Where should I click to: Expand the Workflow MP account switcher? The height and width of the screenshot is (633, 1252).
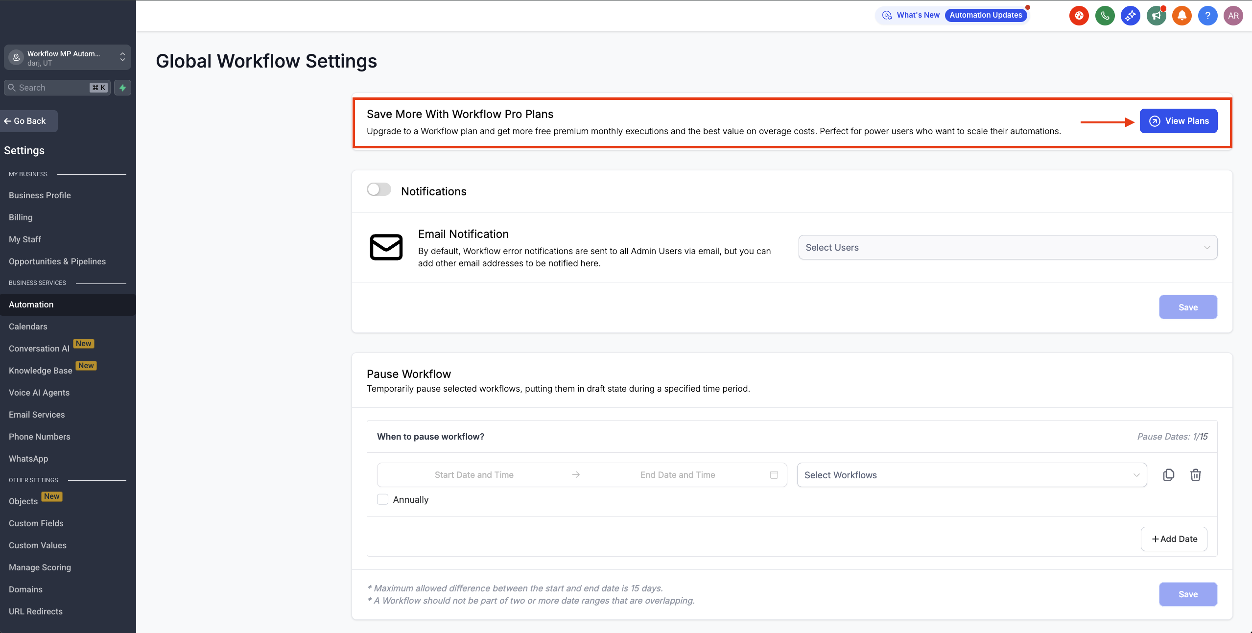68,58
